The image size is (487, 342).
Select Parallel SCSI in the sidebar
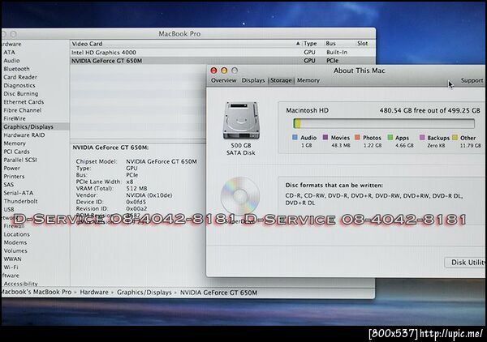pyautogui.click(x=20, y=160)
